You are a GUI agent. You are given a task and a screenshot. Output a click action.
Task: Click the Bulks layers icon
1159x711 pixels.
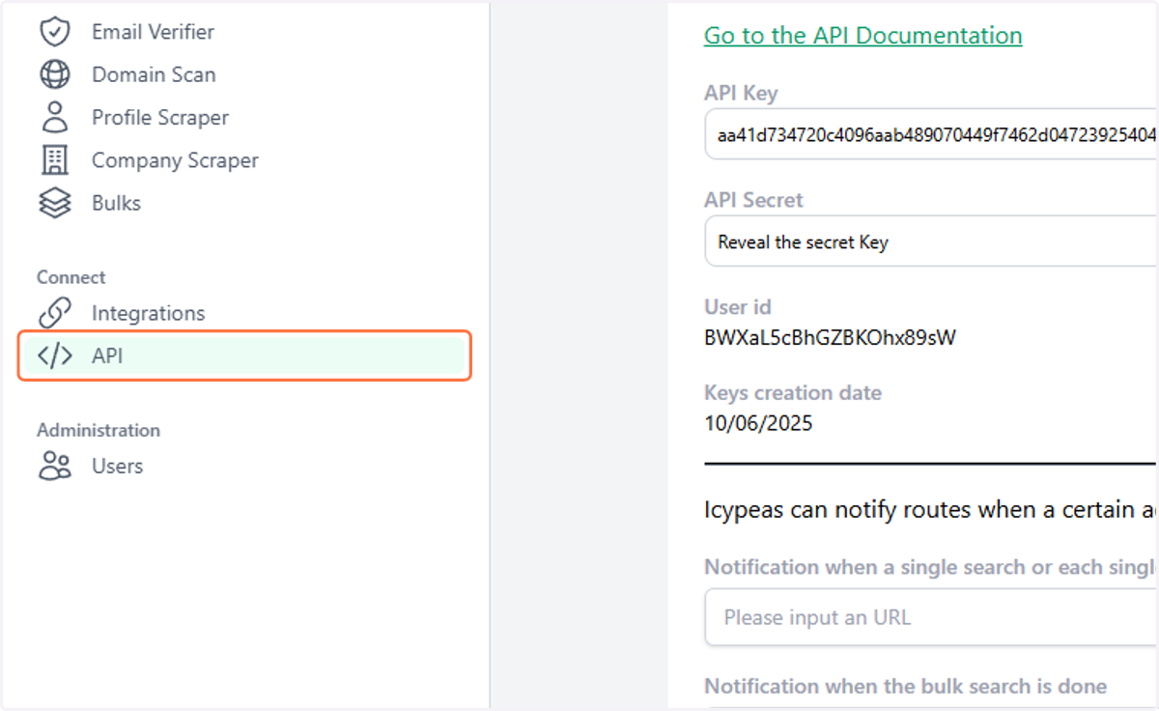point(54,203)
